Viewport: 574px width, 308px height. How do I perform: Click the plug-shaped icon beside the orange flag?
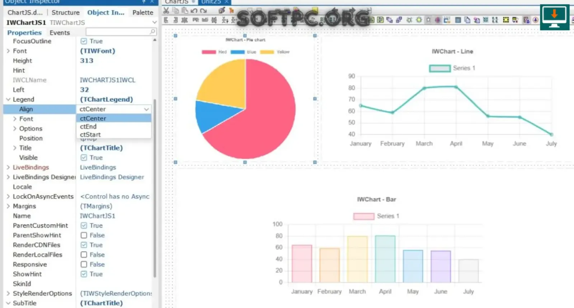coord(222,11)
